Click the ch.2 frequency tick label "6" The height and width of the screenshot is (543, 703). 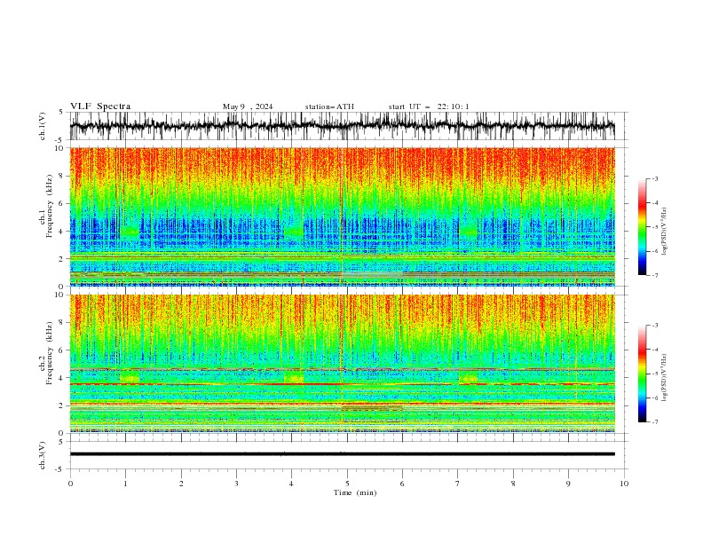click(x=62, y=350)
